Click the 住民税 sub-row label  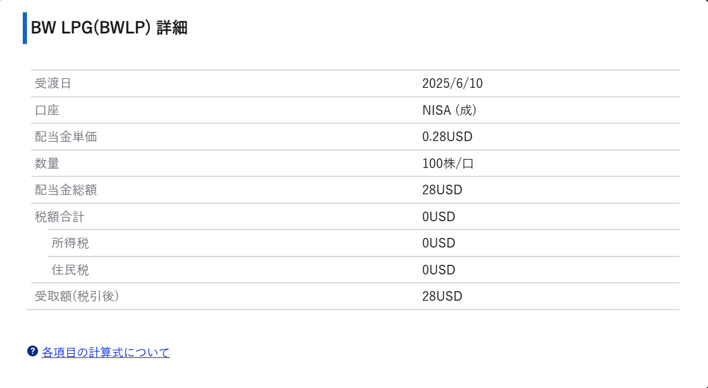click(70, 270)
